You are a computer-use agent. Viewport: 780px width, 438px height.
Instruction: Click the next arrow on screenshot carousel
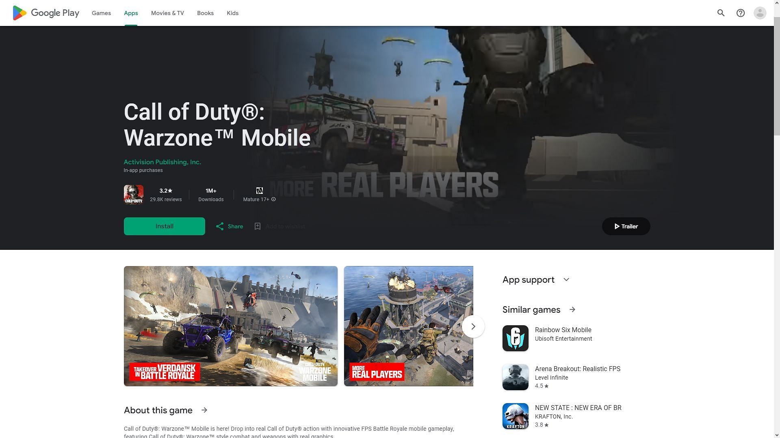click(x=473, y=326)
